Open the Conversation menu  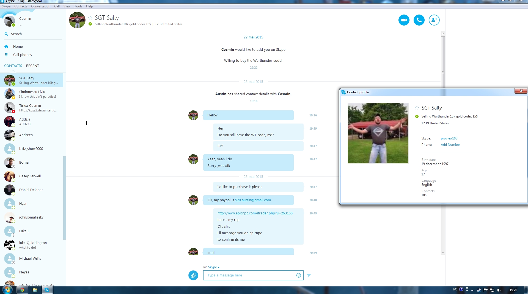[41, 6]
